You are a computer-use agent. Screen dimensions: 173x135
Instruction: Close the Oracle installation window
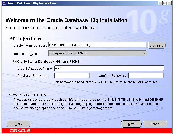pyautogui.click(x=169, y=3)
